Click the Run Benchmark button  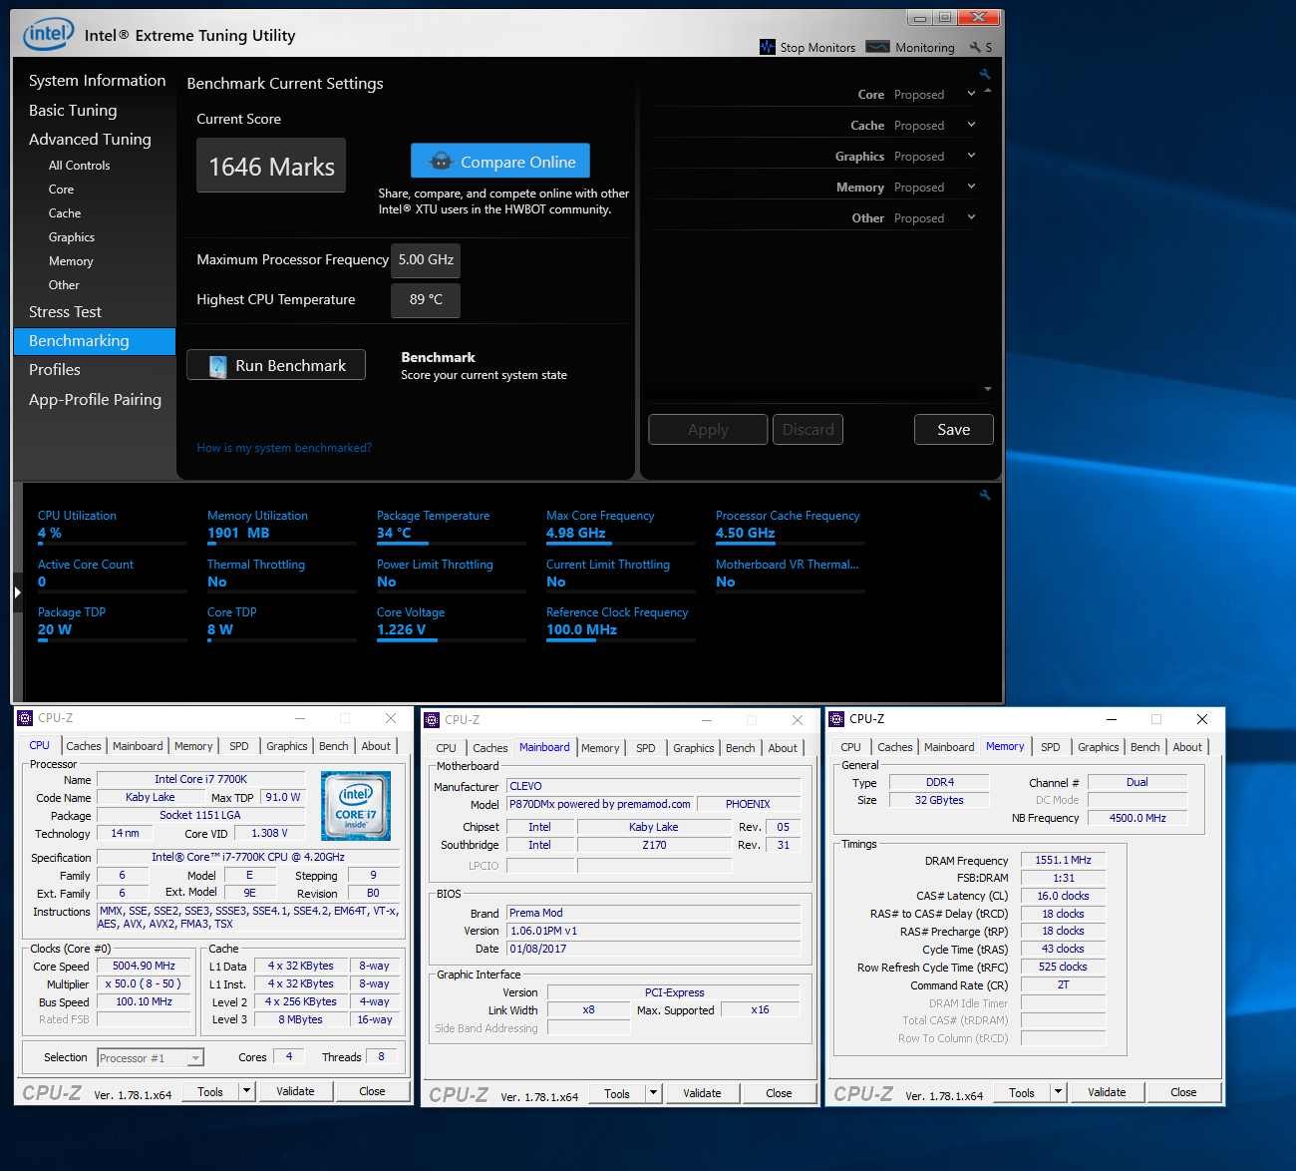click(x=276, y=365)
